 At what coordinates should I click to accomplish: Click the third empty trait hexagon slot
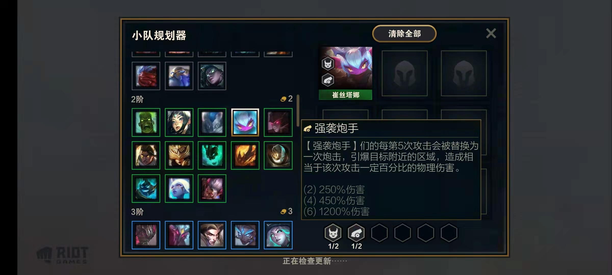[426, 233]
